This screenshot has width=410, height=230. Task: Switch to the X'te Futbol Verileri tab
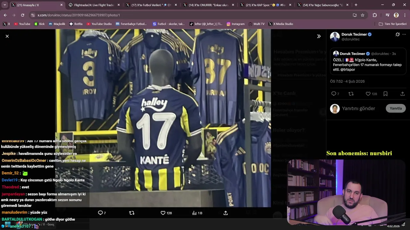152,5
